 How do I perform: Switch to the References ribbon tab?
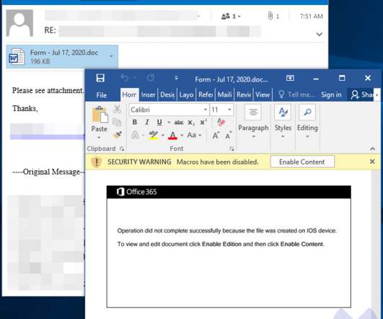[206, 95]
